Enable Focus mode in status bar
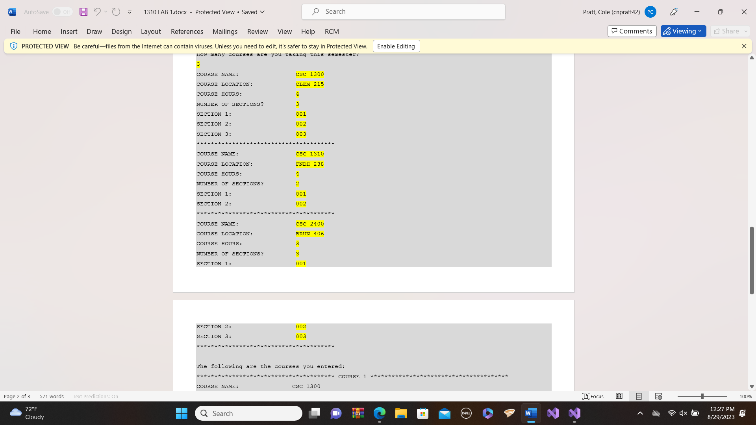Viewport: 756px width, 425px height. click(593, 396)
